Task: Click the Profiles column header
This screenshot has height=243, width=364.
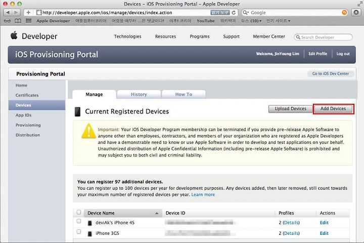Action: (286, 213)
